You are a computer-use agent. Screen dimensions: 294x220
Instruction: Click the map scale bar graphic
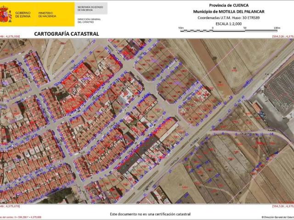[229, 31]
